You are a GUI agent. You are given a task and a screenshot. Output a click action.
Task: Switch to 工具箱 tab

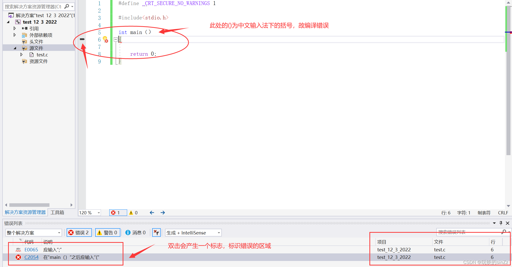coord(57,212)
